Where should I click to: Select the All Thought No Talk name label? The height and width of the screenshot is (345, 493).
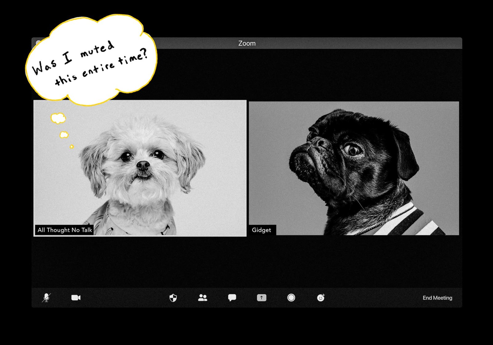[65, 230]
